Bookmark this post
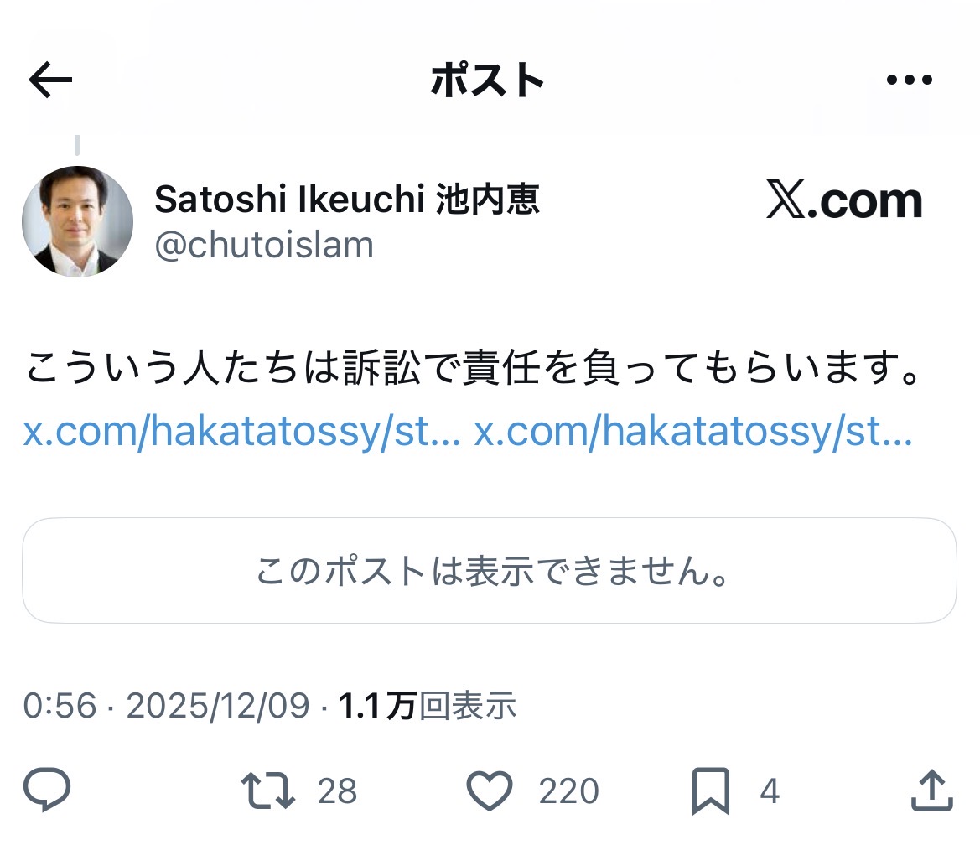 711,791
